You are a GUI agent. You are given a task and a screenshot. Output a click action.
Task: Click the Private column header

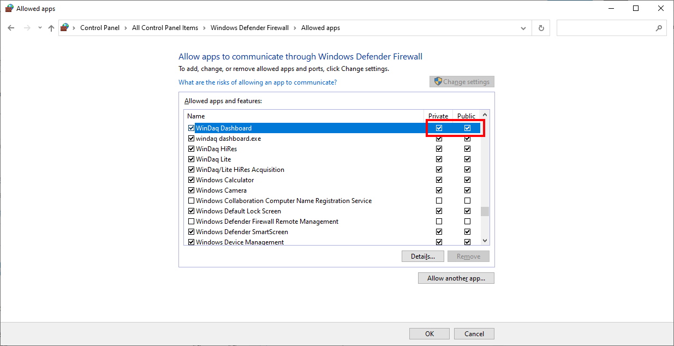coord(438,116)
